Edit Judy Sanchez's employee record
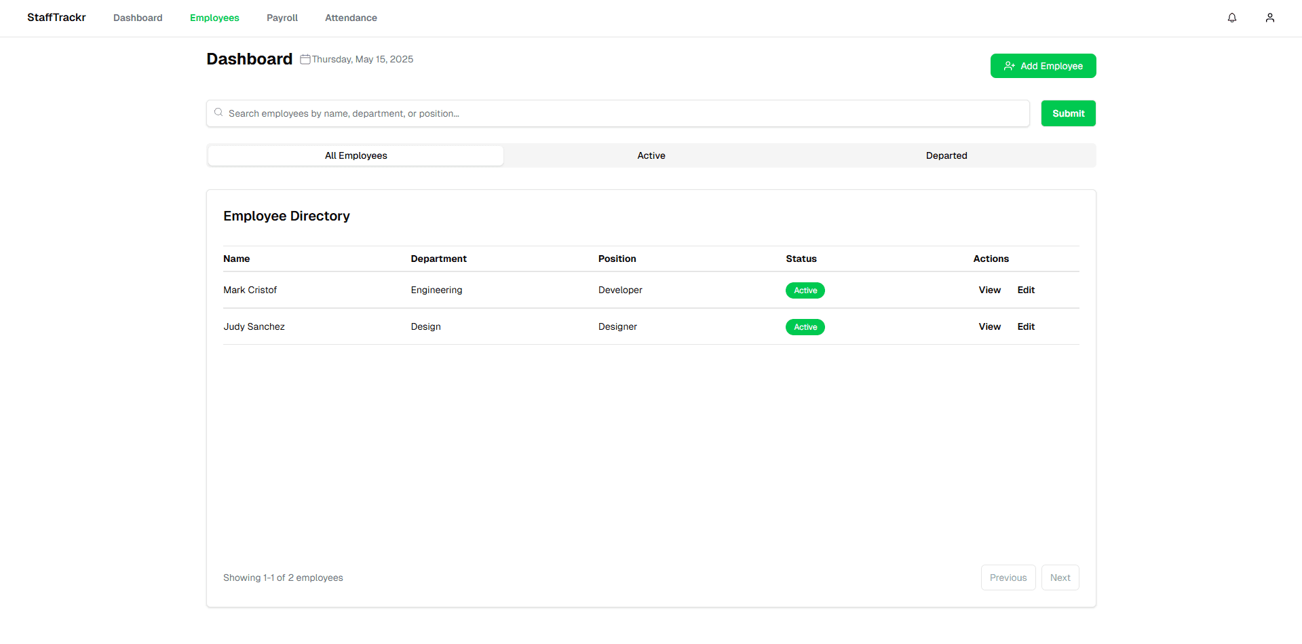The height and width of the screenshot is (644, 1302). pos(1025,326)
